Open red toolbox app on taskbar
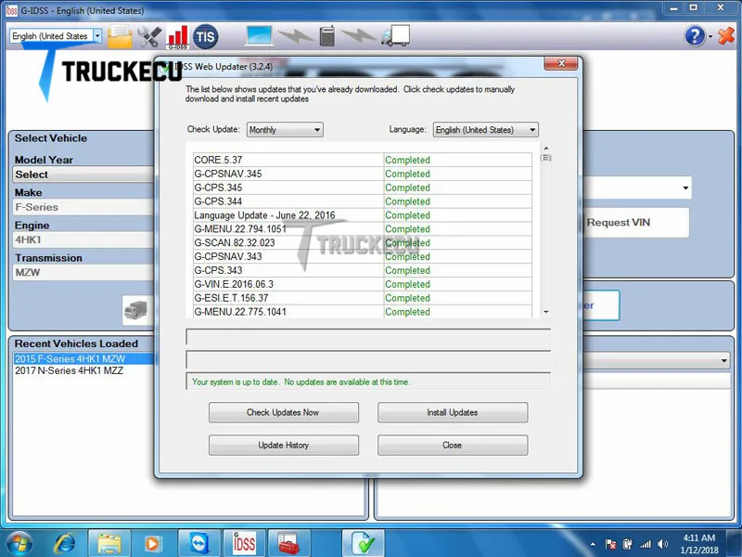Viewport: 742px width, 557px height. [x=288, y=543]
